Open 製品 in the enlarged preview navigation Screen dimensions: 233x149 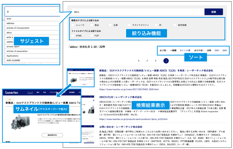38,92
